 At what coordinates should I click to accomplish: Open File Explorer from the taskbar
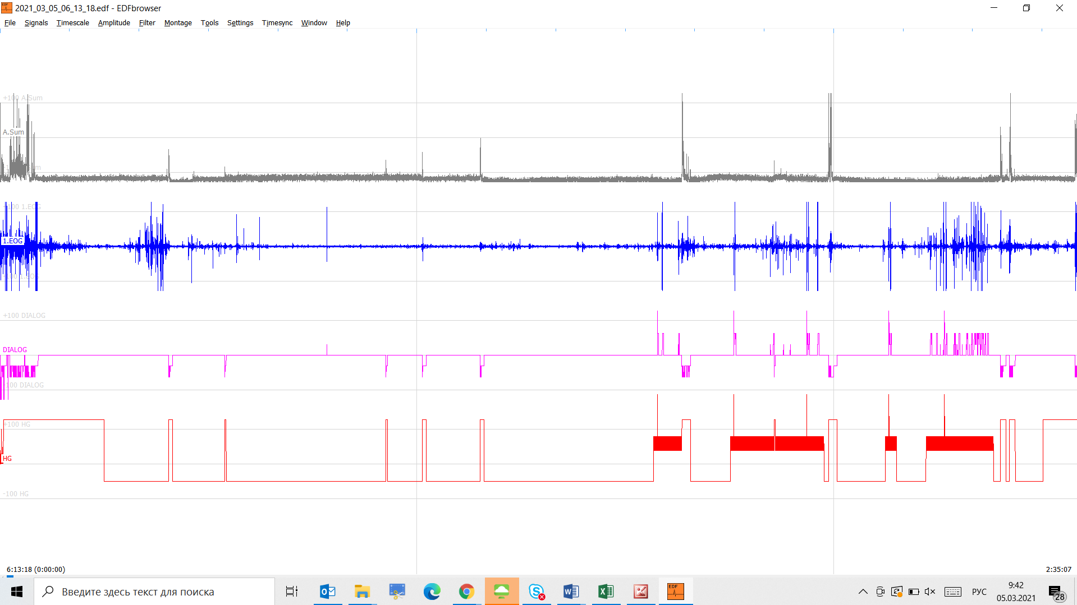tap(363, 592)
